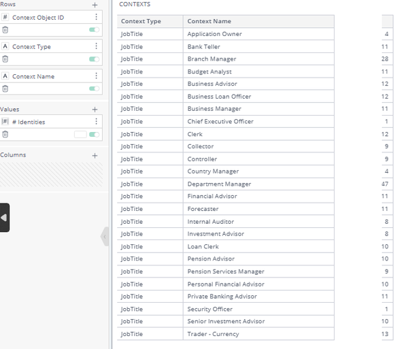This screenshot has height=349, width=408.
Task: Delete the Context Object ID row field
Action: point(5,30)
